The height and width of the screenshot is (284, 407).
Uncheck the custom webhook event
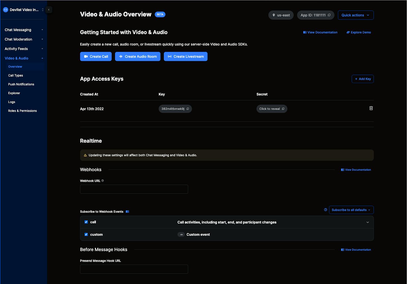tap(86, 234)
